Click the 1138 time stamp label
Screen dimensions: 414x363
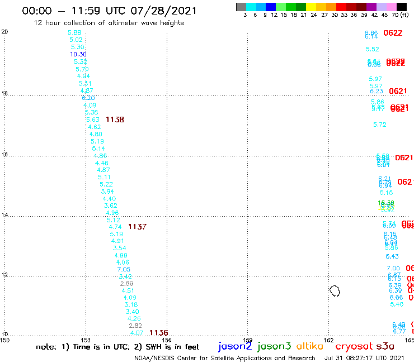pyautogui.click(x=115, y=120)
